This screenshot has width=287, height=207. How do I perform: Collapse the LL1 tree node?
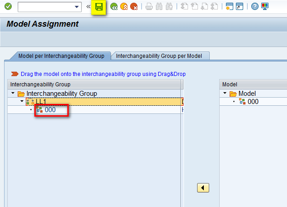coord(22,102)
